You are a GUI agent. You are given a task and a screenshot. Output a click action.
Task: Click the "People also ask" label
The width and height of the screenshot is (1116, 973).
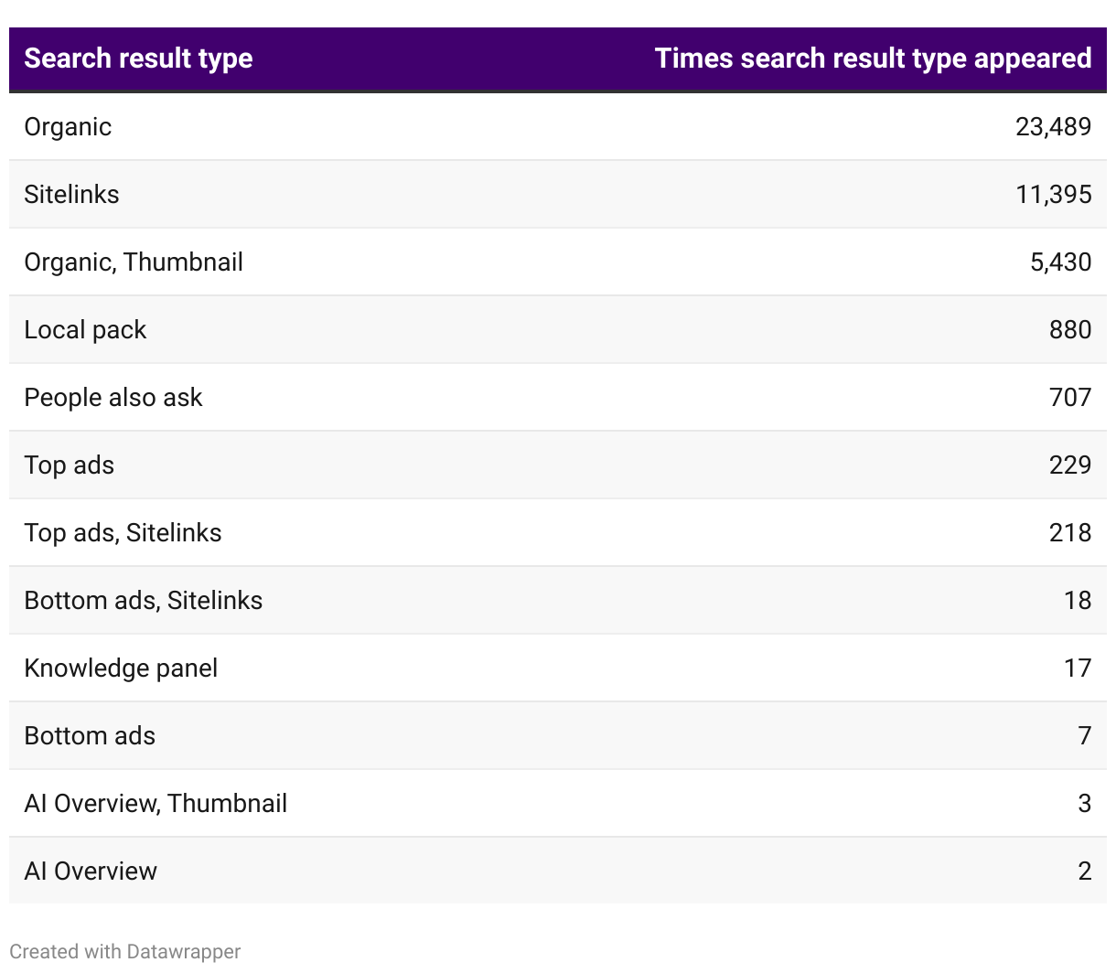[113, 397]
